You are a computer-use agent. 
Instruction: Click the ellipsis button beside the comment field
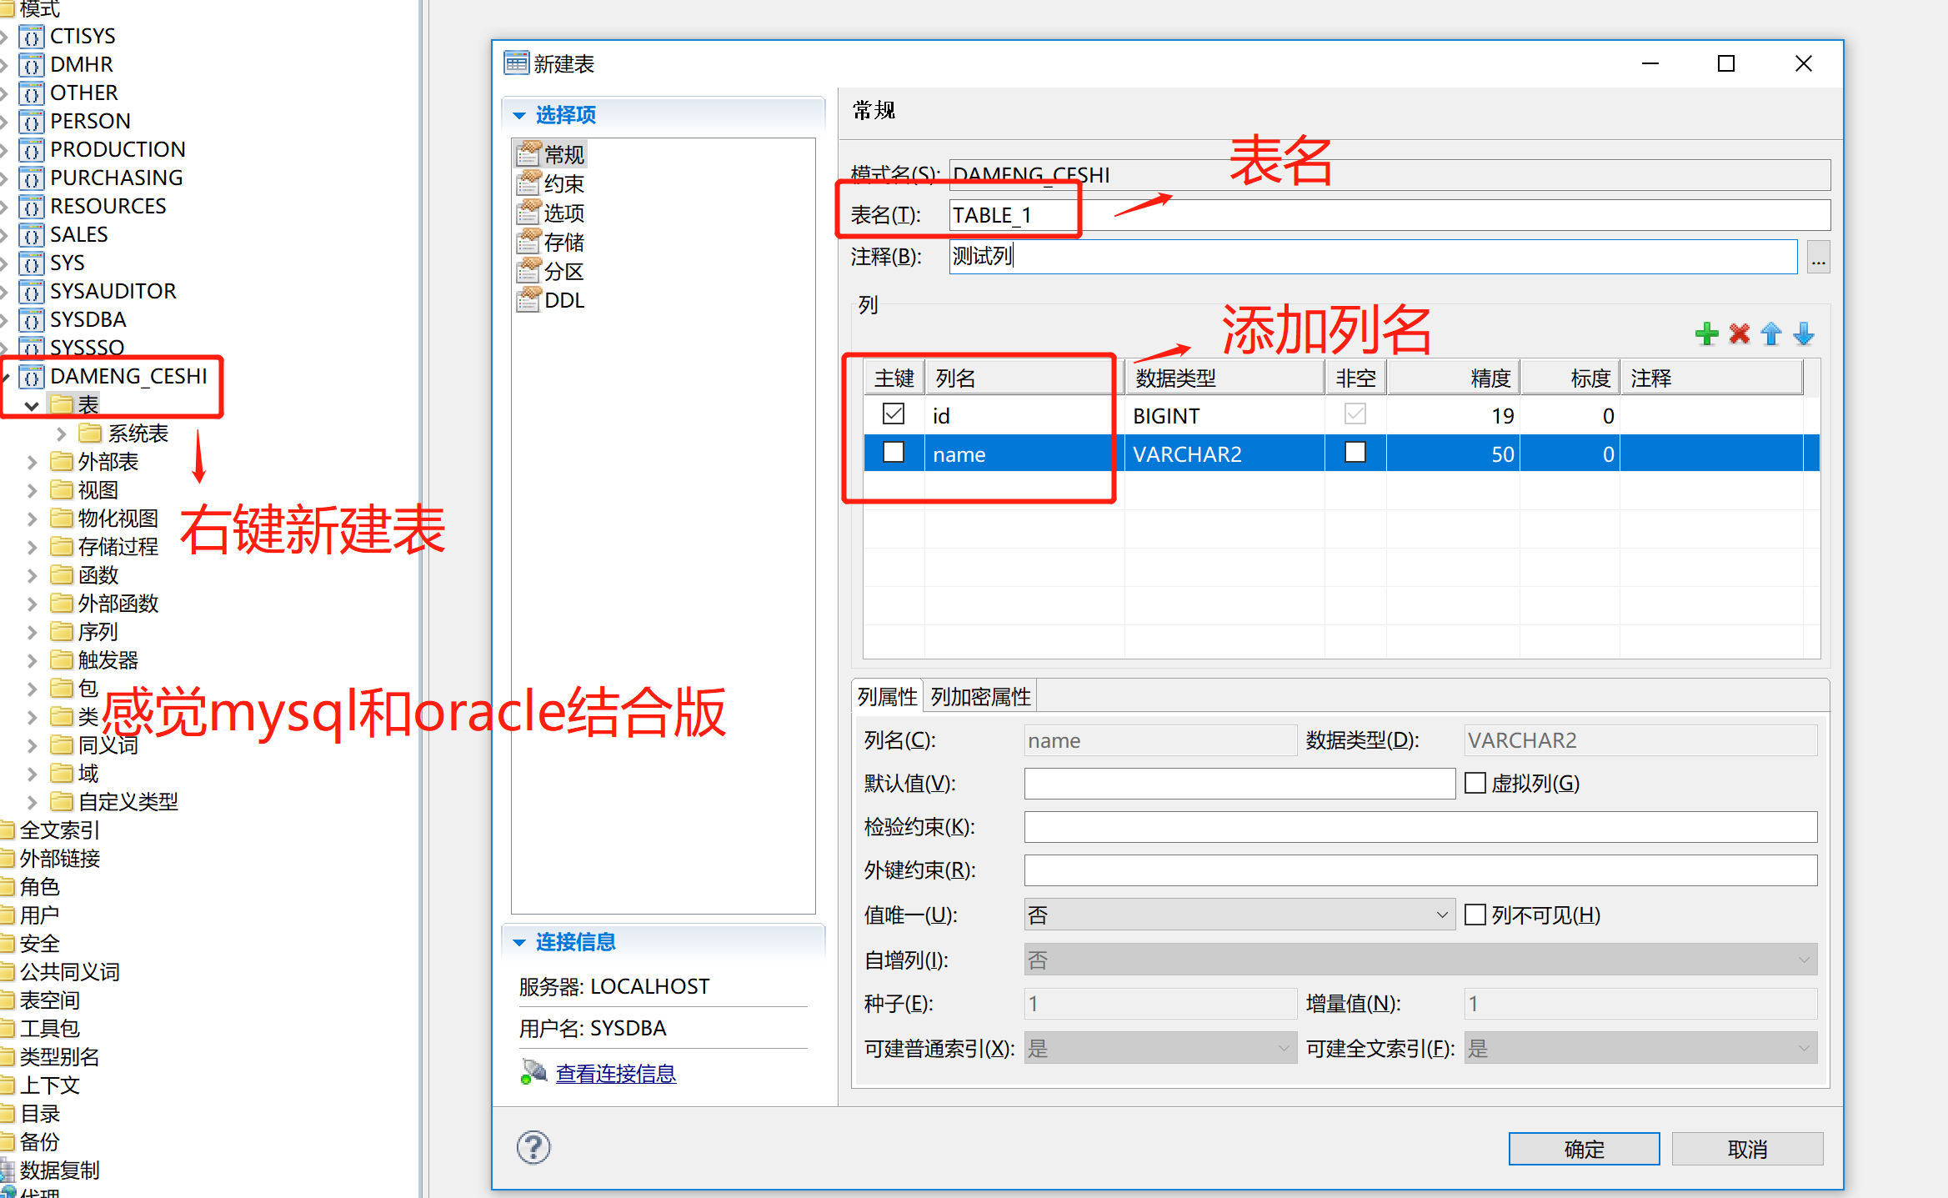click(x=1818, y=258)
